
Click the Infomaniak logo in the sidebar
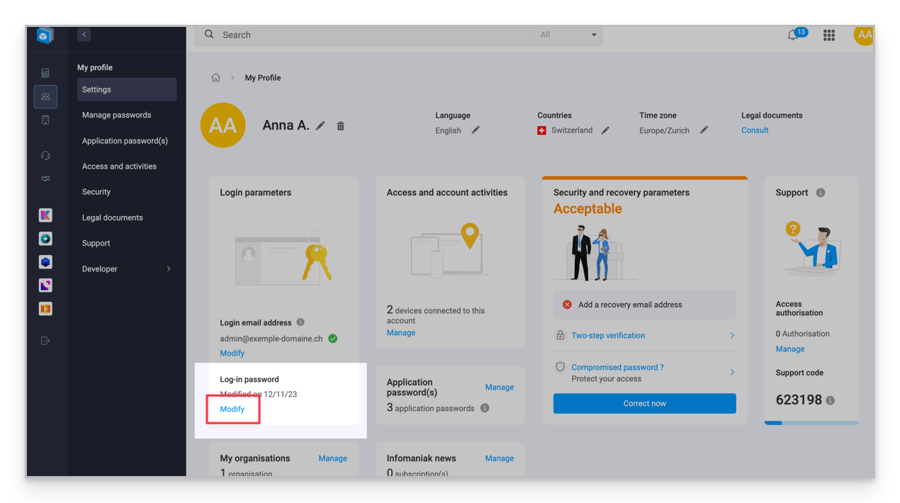45,35
